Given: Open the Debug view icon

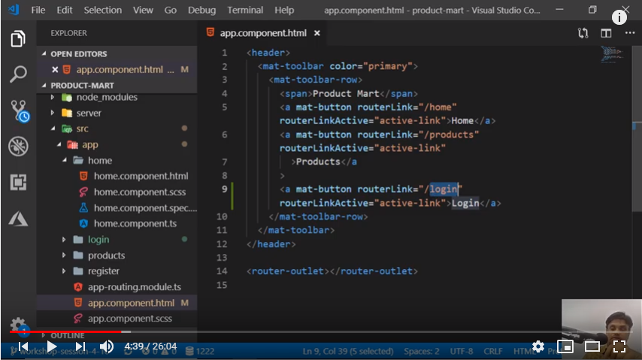Looking at the screenshot, I should coord(18,147).
